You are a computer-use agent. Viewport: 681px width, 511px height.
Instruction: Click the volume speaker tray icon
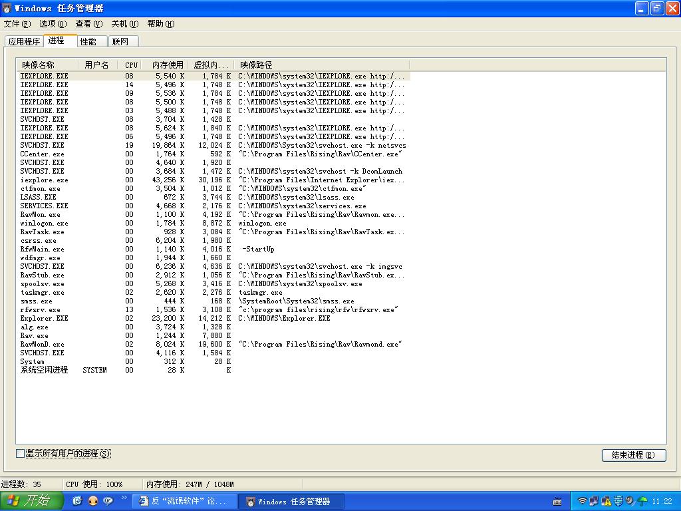click(630, 501)
